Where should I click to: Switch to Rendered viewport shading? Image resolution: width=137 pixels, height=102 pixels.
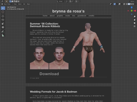pyautogui.click(x=133, y=4)
